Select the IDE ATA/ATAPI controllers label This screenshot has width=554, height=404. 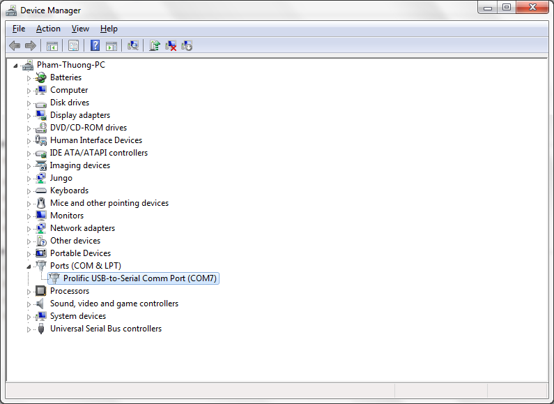[x=98, y=153]
